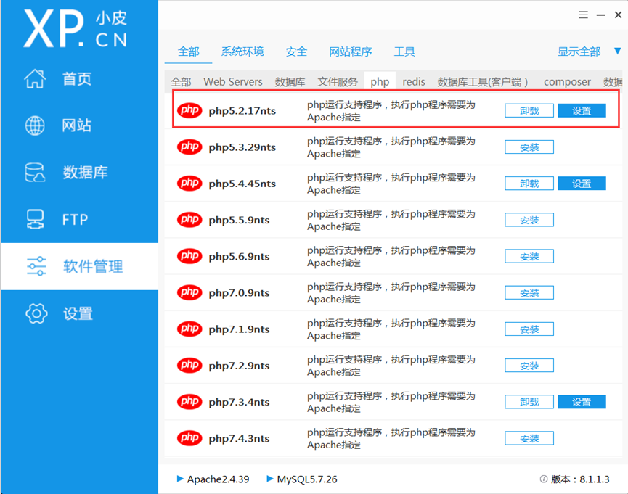Switch to the 安全 tab
The width and height of the screenshot is (628, 494).
pyautogui.click(x=296, y=52)
